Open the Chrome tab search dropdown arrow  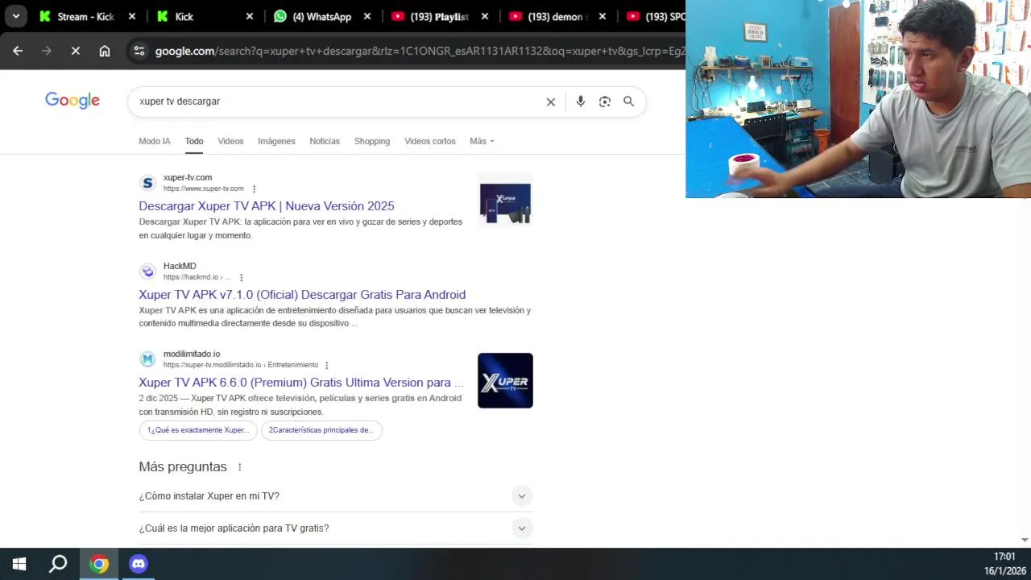(x=15, y=16)
